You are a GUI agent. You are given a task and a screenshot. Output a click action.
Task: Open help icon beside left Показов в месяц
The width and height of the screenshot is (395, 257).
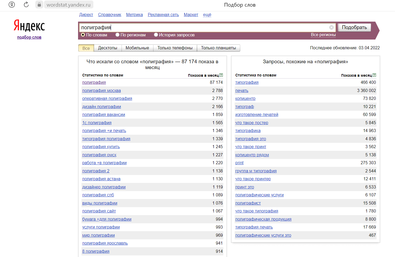click(x=221, y=75)
